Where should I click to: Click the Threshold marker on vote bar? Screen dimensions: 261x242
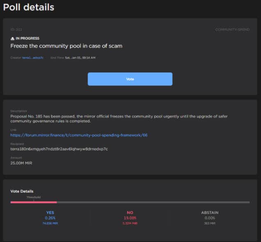pyautogui.click(x=34, y=198)
